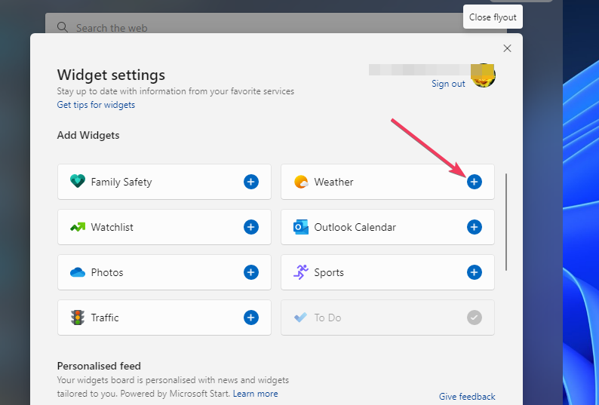Click the Traffic light icon

[x=77, y=318]
